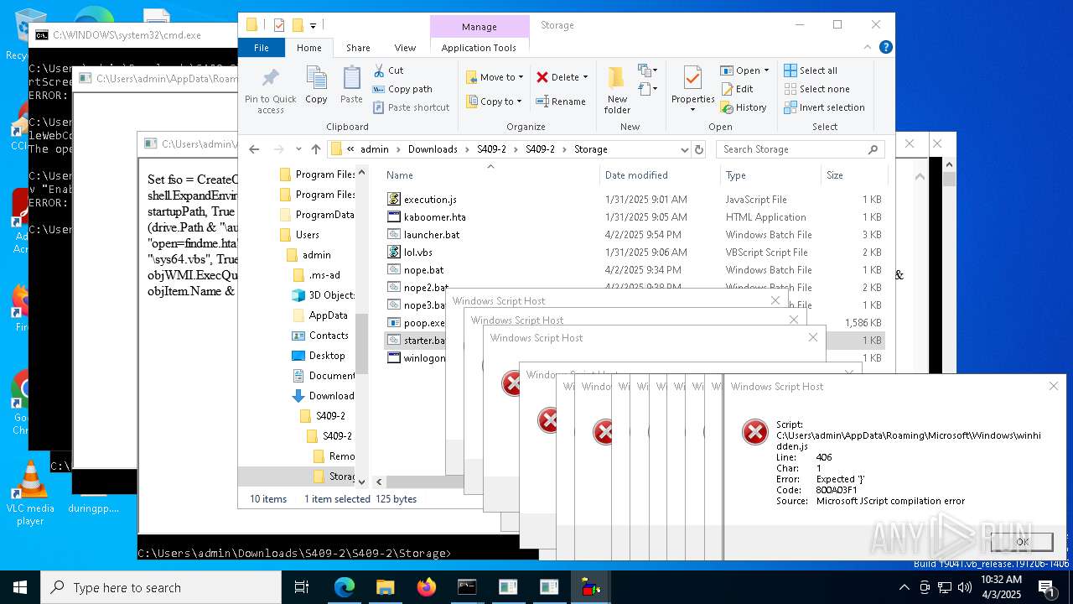This screenshot has width=1073, height=604.
Task: Click Invert selection
Action: click(824, 107)
